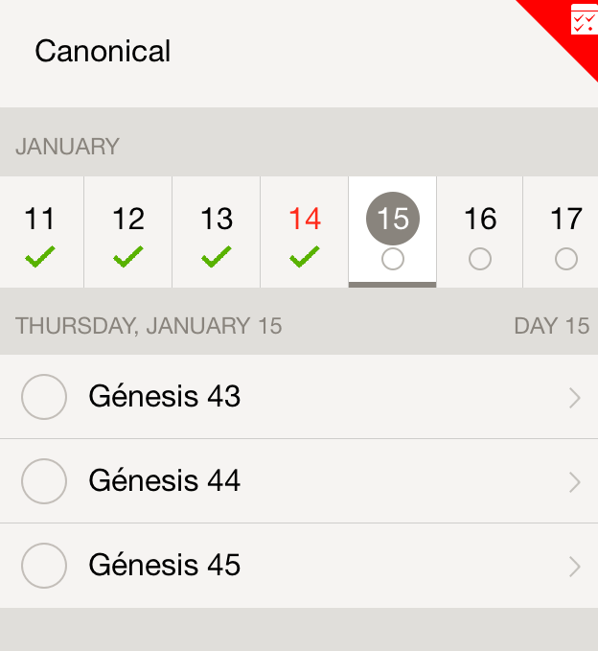Click the empty circle under day 15
Viewport: 598px width, 651px height.
[392, 259]
